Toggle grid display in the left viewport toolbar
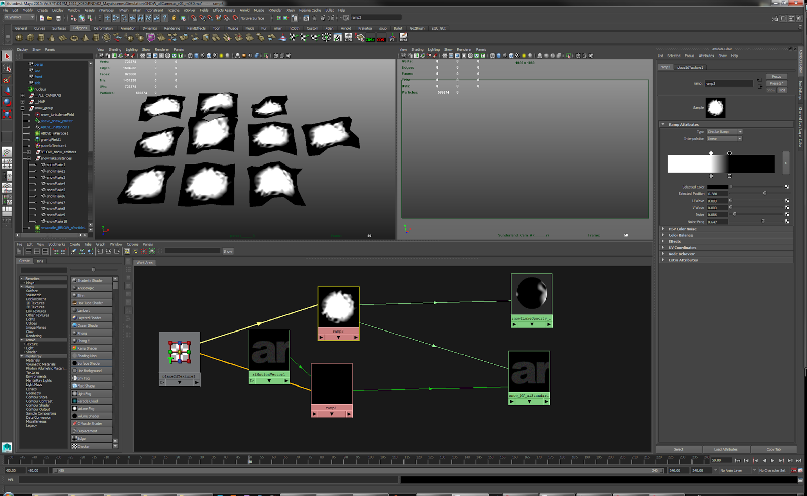The height and width of the screenshot is (496, 807). point(142,56)
